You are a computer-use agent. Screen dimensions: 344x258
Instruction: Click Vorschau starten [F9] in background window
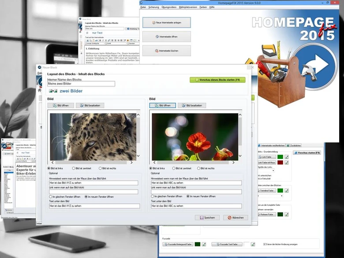(x=307, y=153)
